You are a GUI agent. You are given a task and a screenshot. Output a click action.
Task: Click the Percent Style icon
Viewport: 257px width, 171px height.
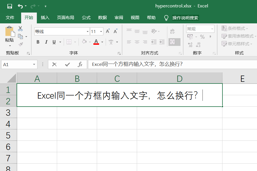[x=202, y=37]
